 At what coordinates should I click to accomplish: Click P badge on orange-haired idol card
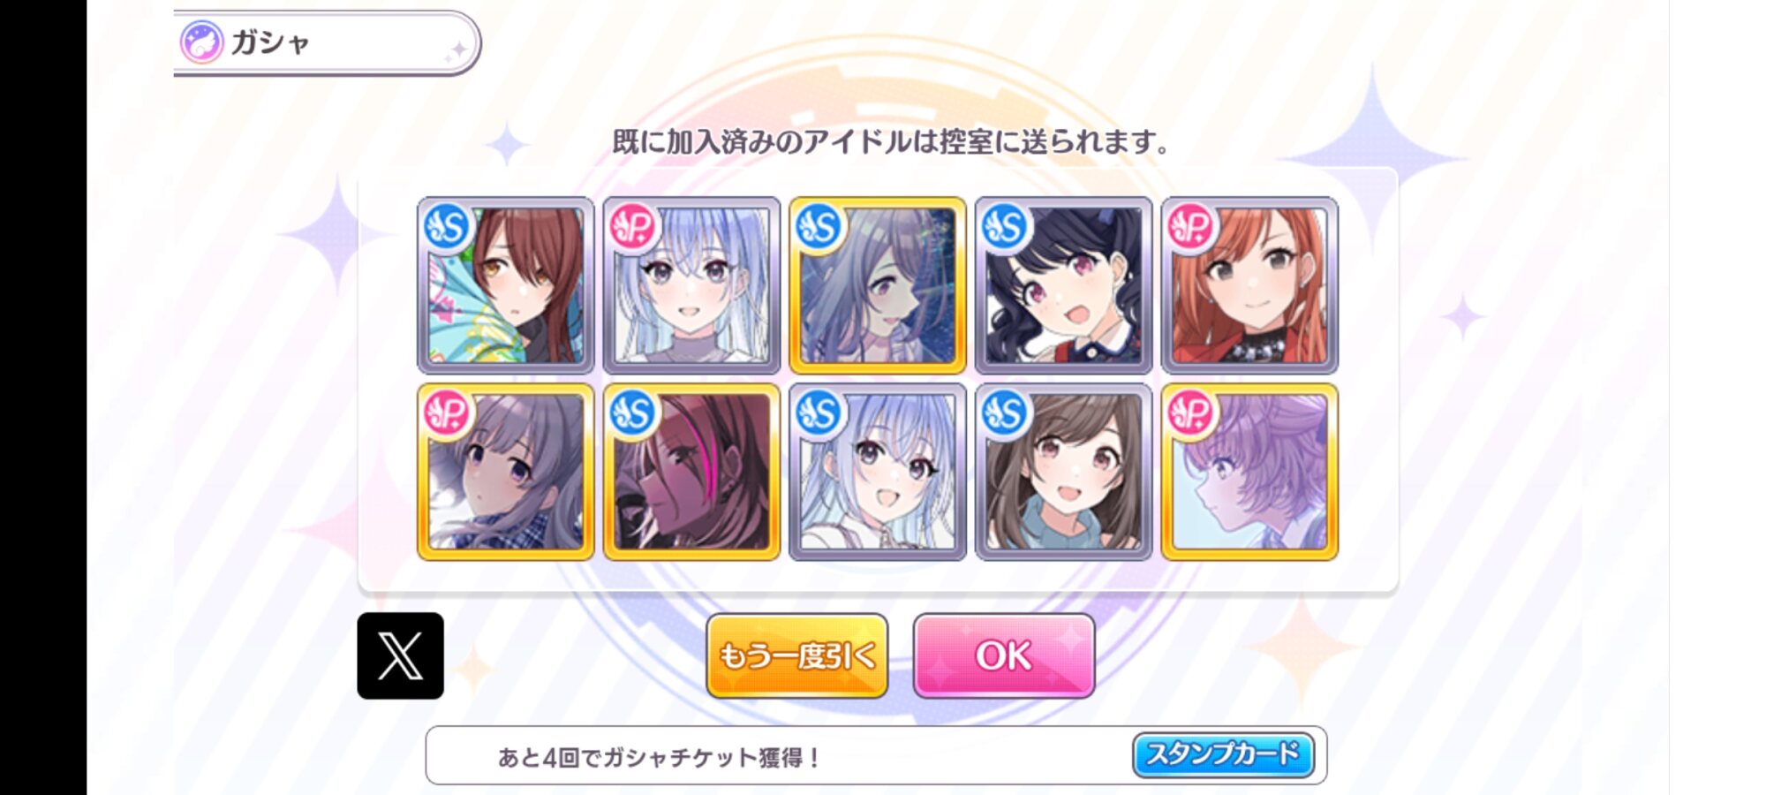pyautogui.click(x=1190, y=228)
